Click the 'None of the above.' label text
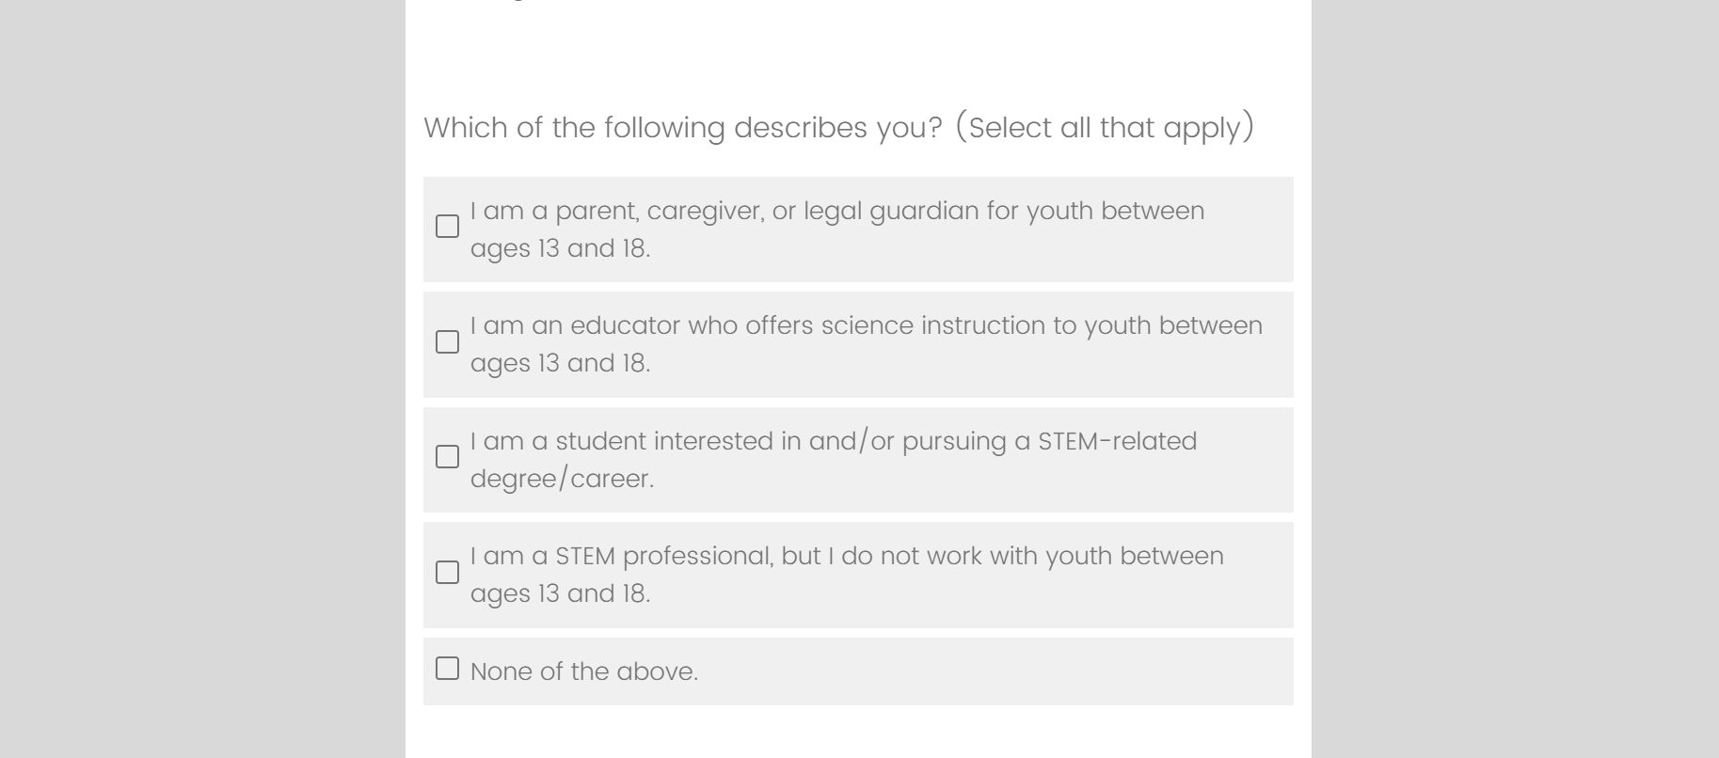The image size is (1719, 758). coord(584,671)
